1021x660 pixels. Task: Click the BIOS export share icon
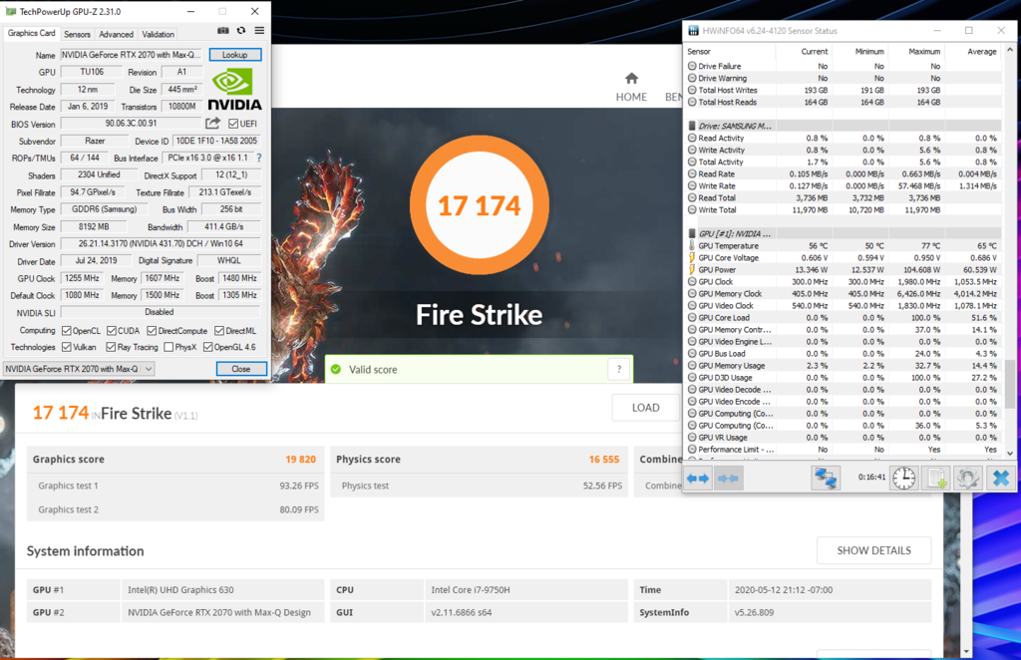213,123
